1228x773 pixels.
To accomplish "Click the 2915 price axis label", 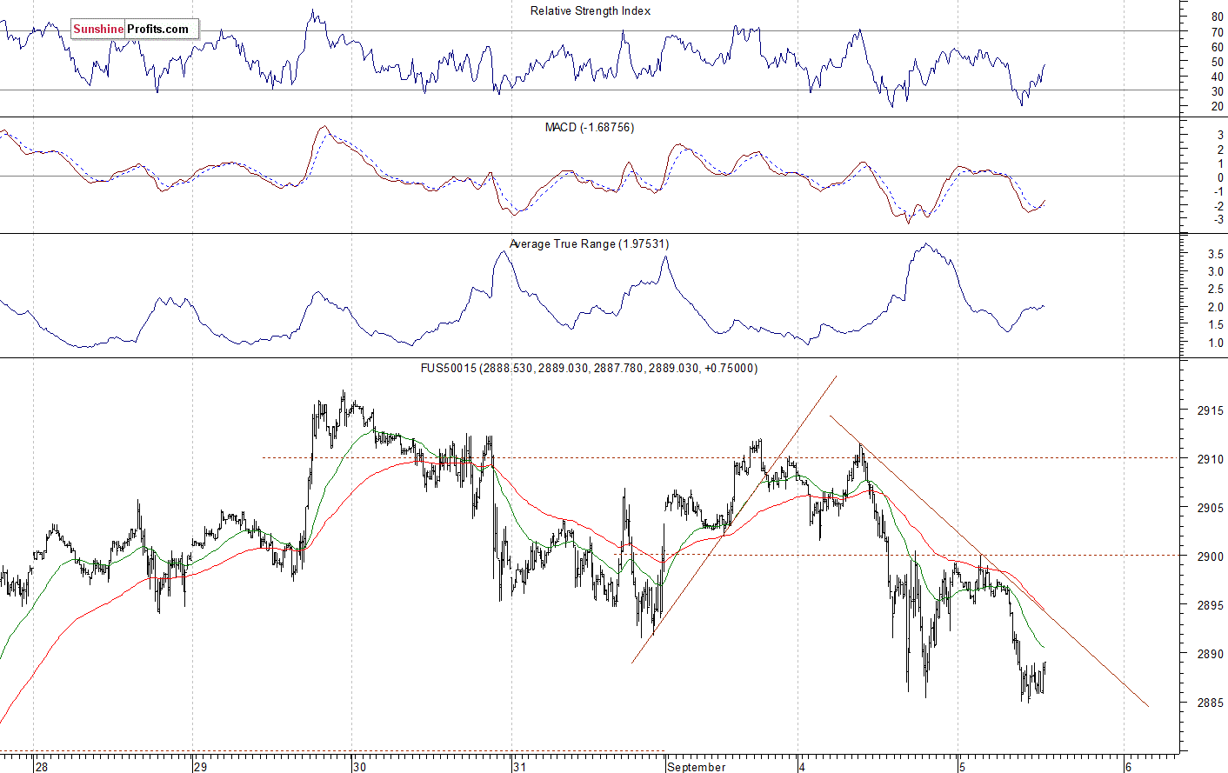I will tap(1211, 410).
